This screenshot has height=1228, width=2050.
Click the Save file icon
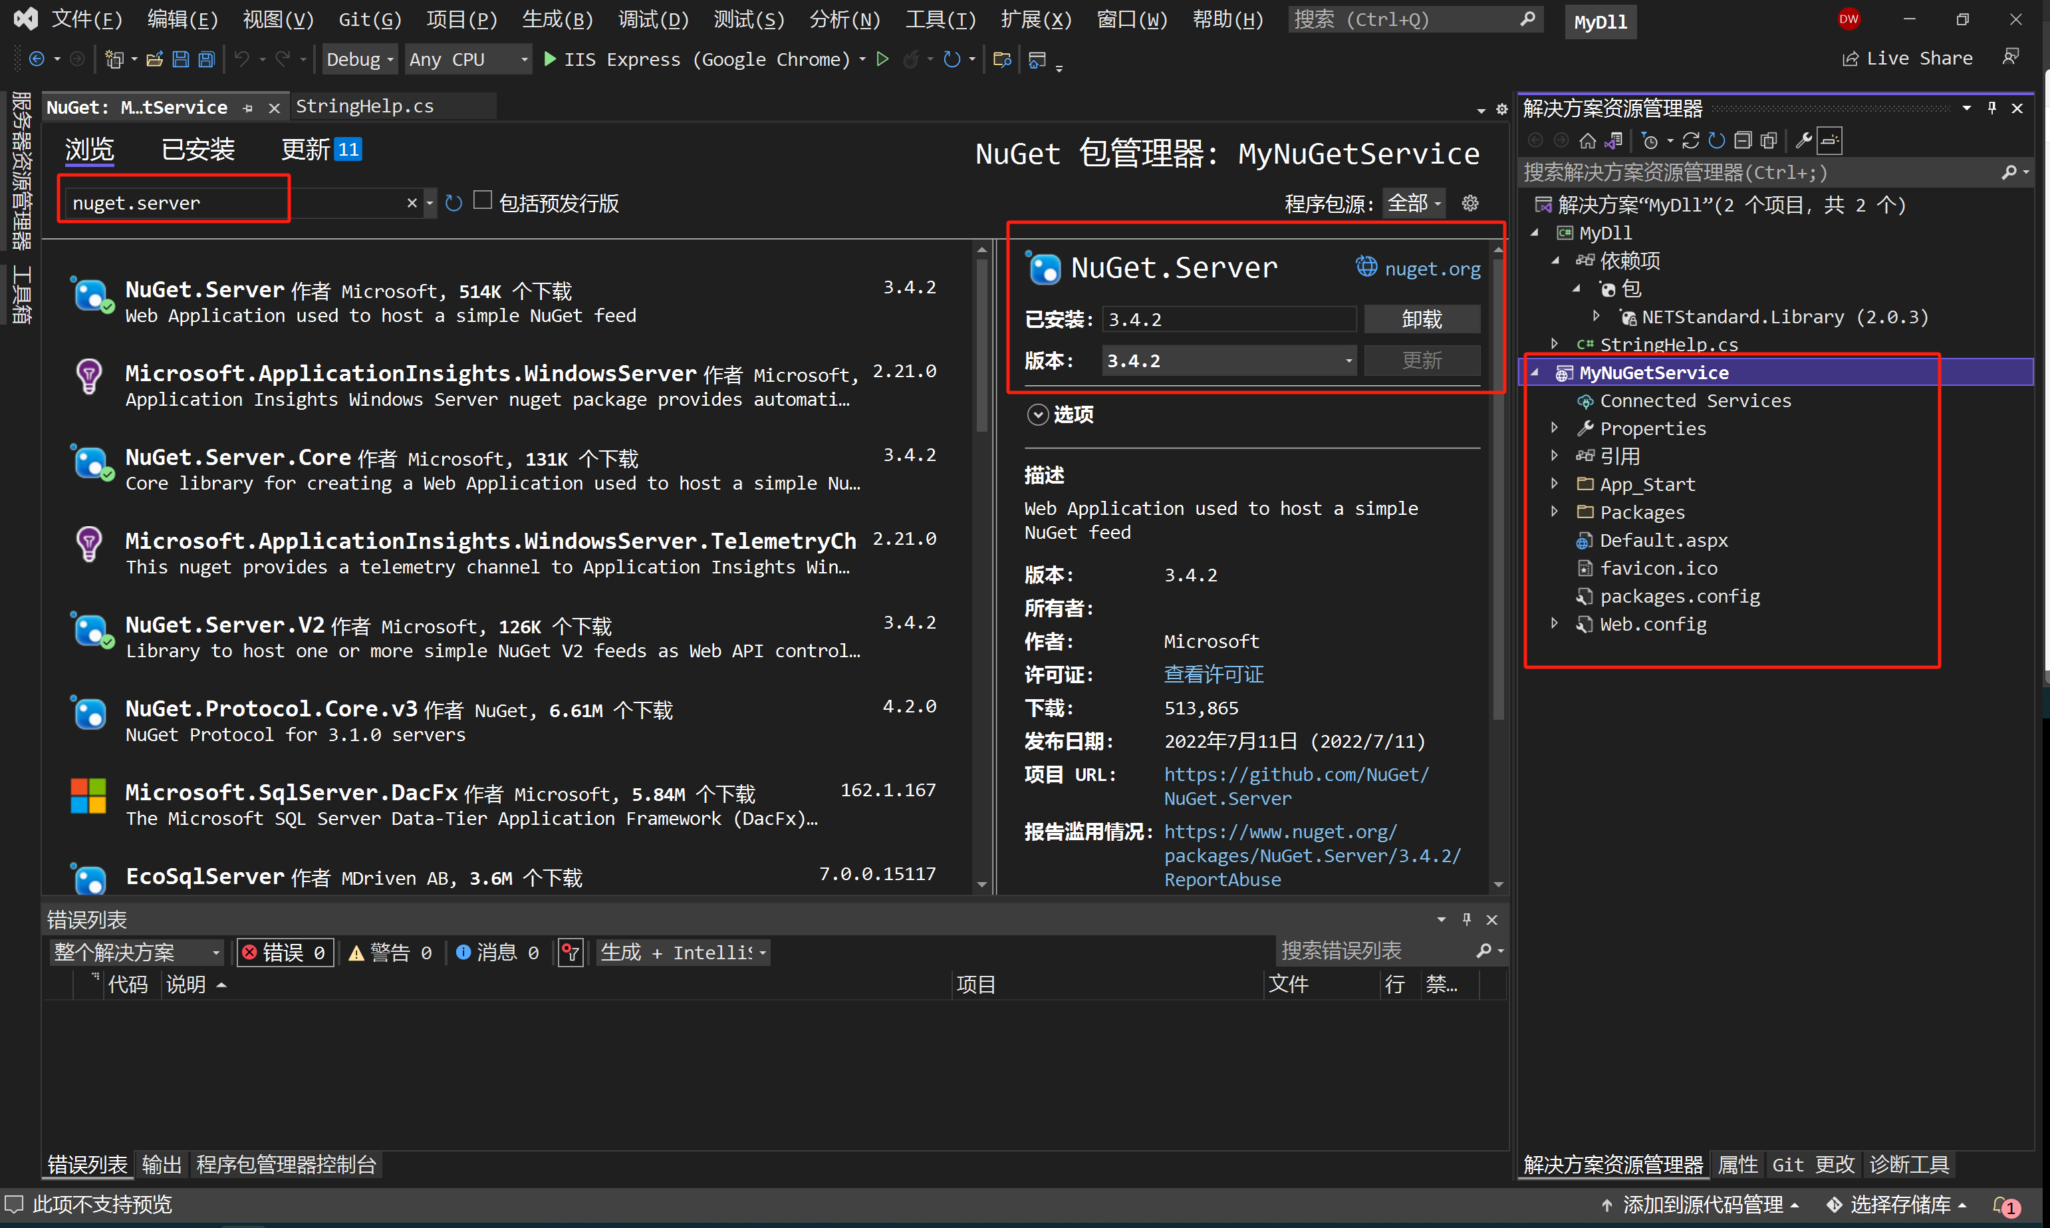click(180, 59)
